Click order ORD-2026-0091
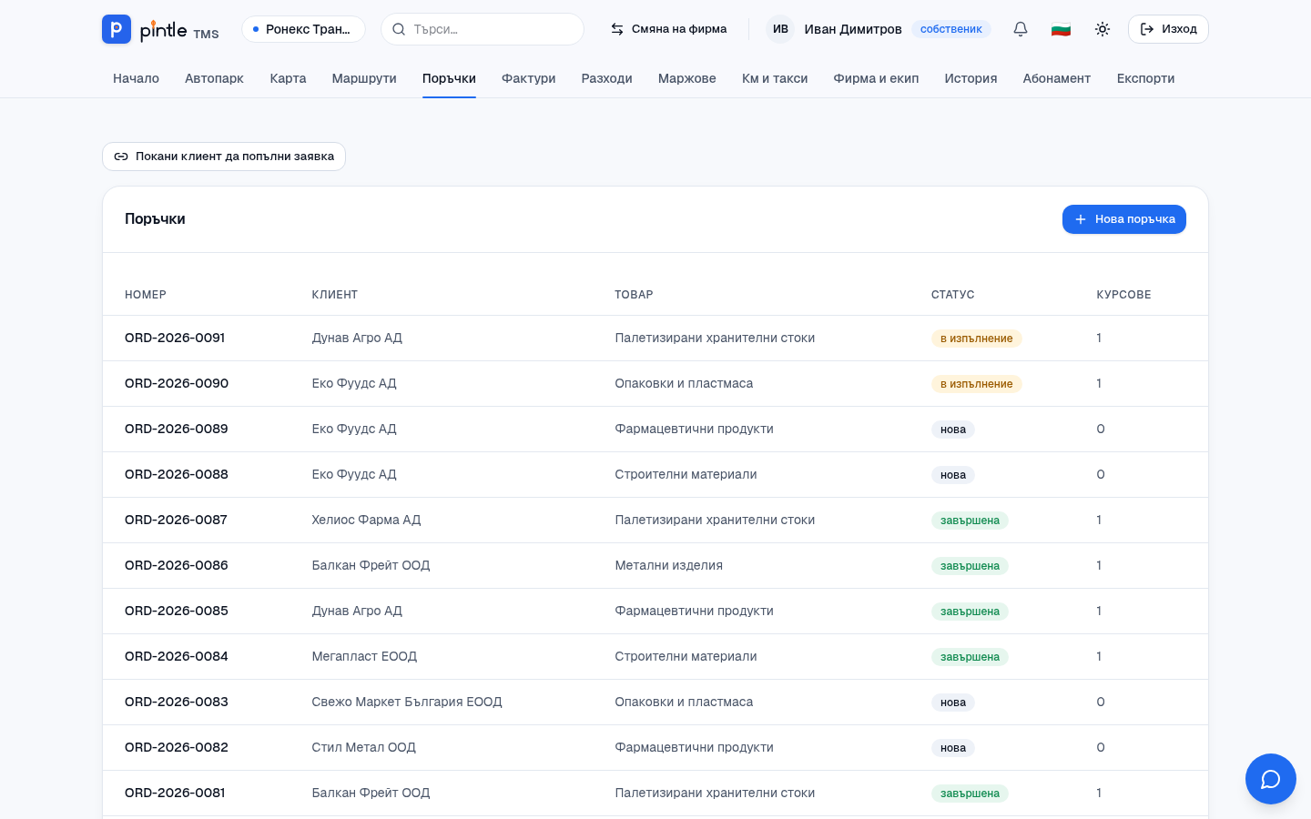This screenshot has width=1311, height=819. (175, 338)
